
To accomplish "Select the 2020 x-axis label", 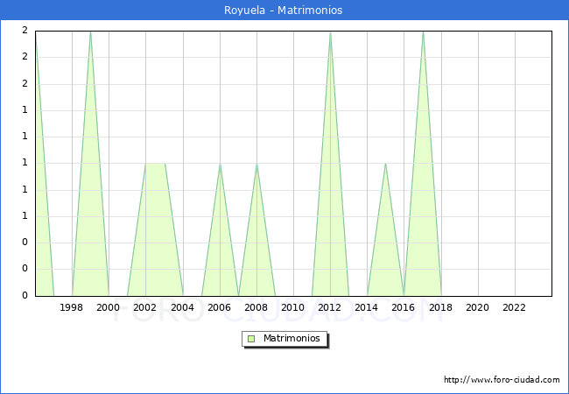I will click(x=477, y=307).
